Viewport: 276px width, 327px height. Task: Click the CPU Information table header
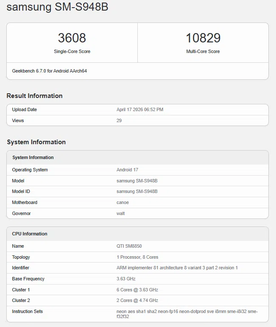[30, 234]
